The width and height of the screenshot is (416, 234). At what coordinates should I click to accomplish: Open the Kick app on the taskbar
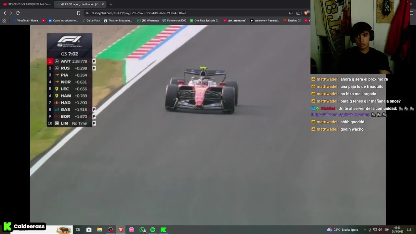[163, 230]
